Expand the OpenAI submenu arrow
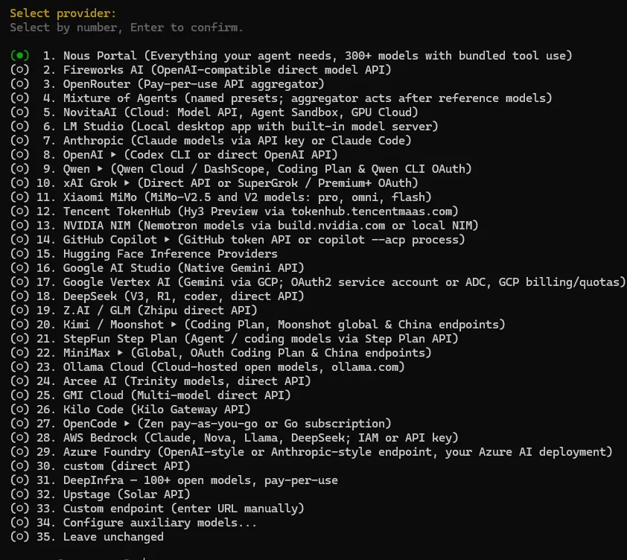The width and height of the screenshot is (627, 560). click(114, 155)
